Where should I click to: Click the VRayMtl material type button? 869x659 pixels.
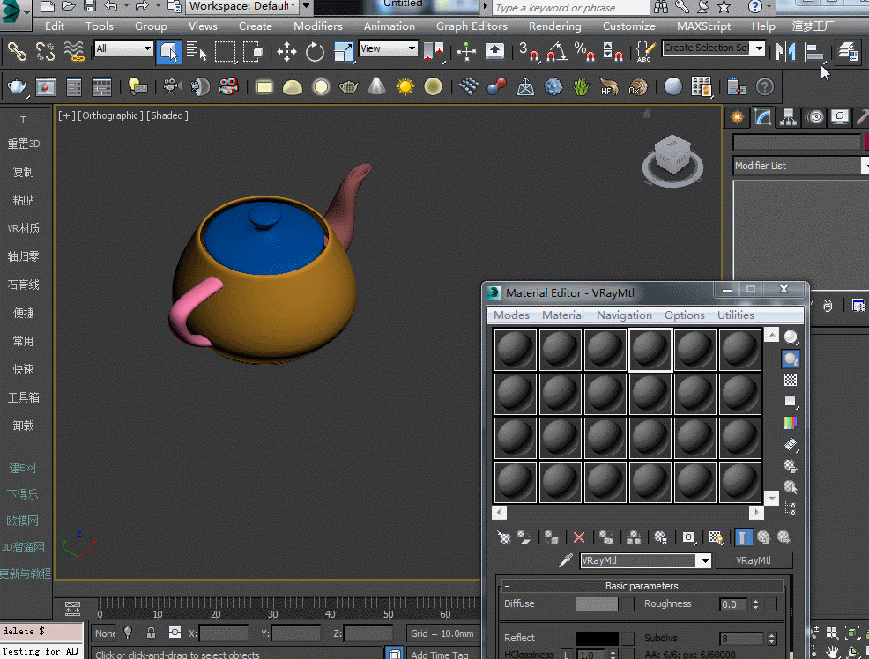click(x=753, y=561)
